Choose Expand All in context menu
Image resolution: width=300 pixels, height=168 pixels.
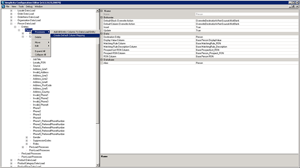[x=41, y=51]
